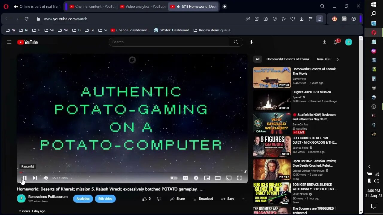This screenshot has width=383, height=215.
Task: Go to the YouTube home logo
Action: click(28, 42)
